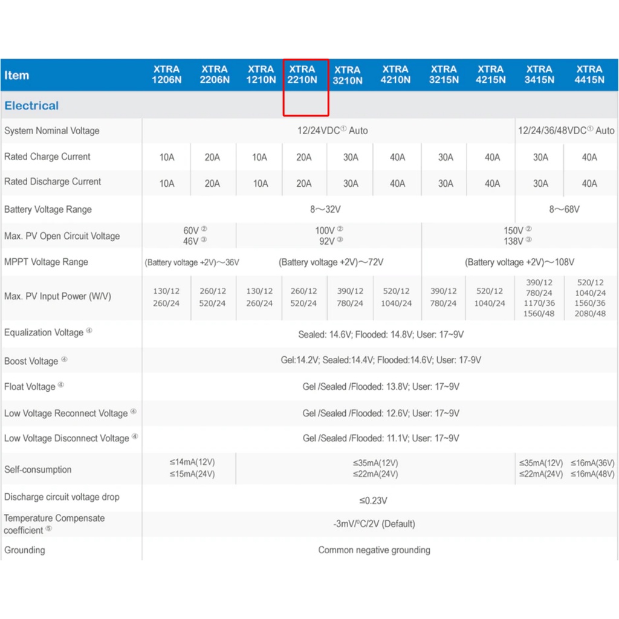Select the "Equalization Voltage" row label
This screenshot has height=619, width=619.
tap(48, 332)
